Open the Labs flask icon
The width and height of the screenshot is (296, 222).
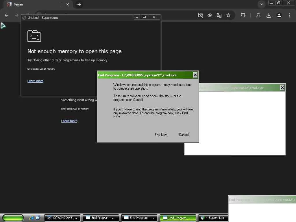[258, 15]
